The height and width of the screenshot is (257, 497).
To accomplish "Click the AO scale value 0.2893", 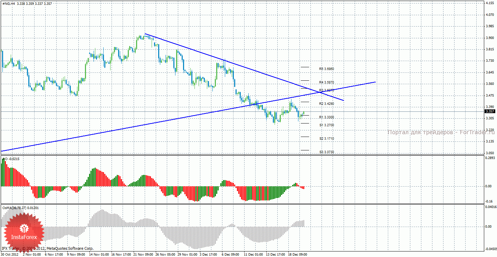I will (x=490, y=158).
